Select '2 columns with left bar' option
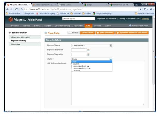 click(81, 66)
